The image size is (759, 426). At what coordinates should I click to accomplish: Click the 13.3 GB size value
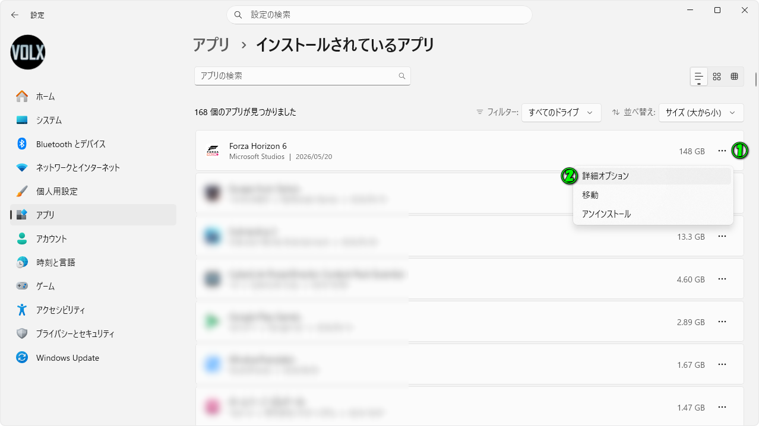(x=691, y=237)
